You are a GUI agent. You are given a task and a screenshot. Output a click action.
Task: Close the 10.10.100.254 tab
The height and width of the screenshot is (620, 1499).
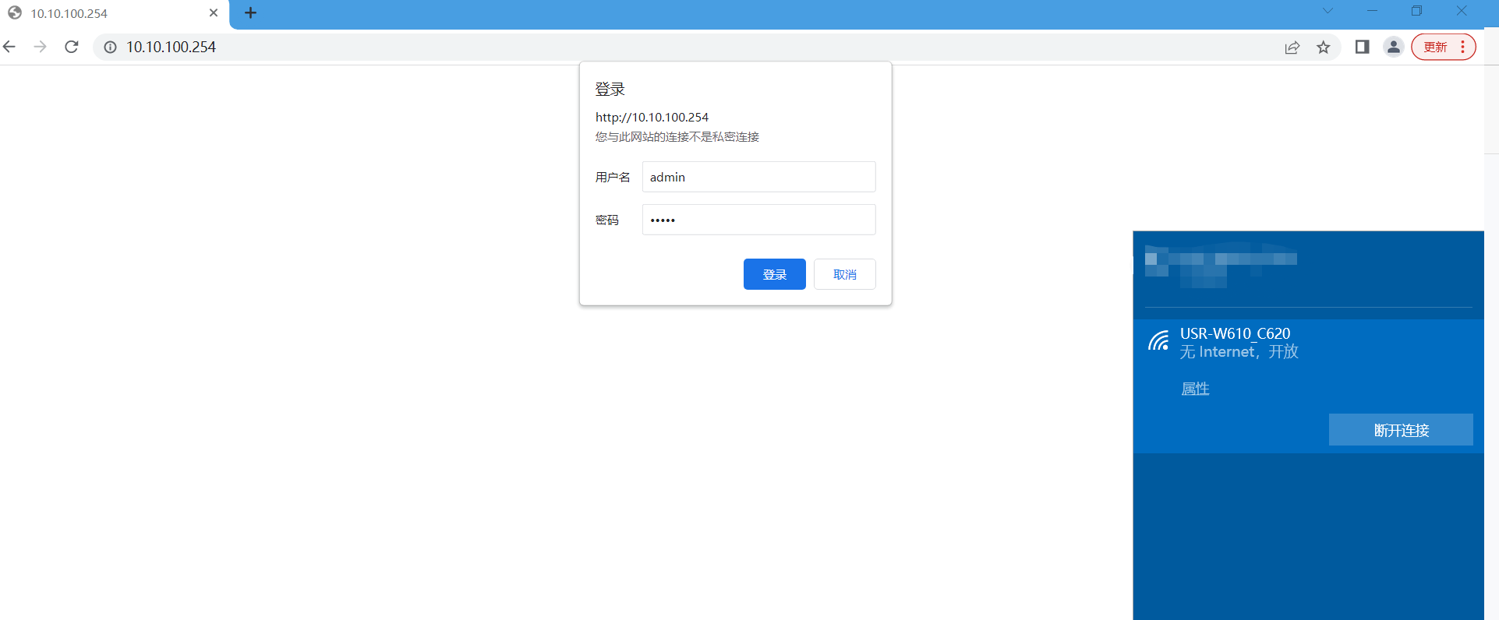pos(214,13)
